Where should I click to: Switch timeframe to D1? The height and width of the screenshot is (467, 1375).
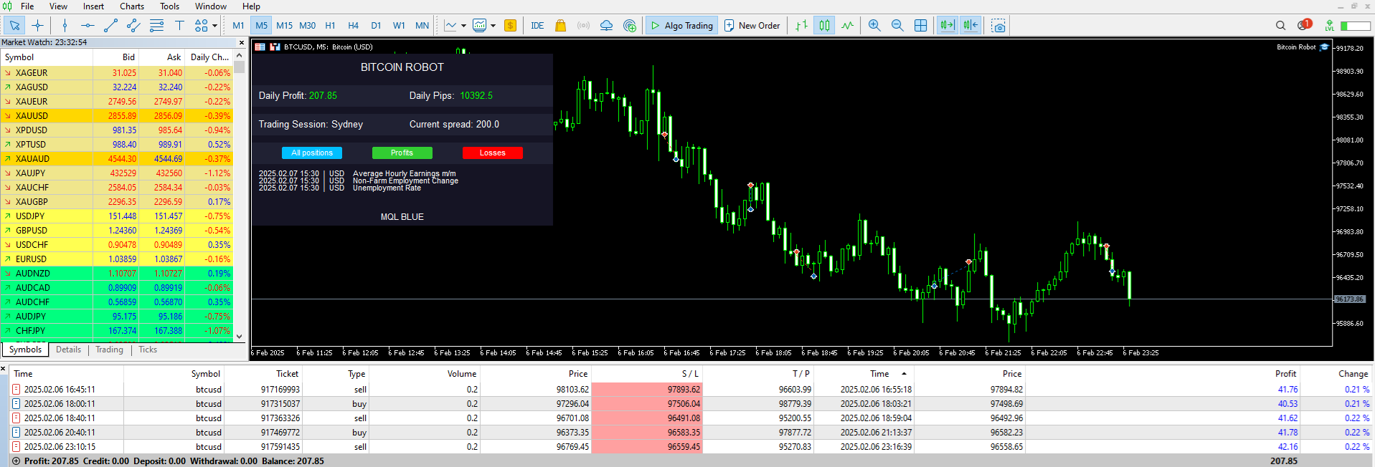tap(376, 26)
